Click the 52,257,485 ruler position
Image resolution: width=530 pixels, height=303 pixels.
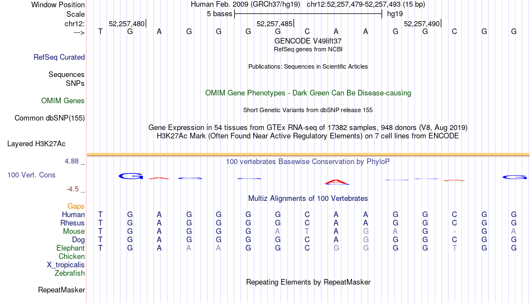(274, 23)
